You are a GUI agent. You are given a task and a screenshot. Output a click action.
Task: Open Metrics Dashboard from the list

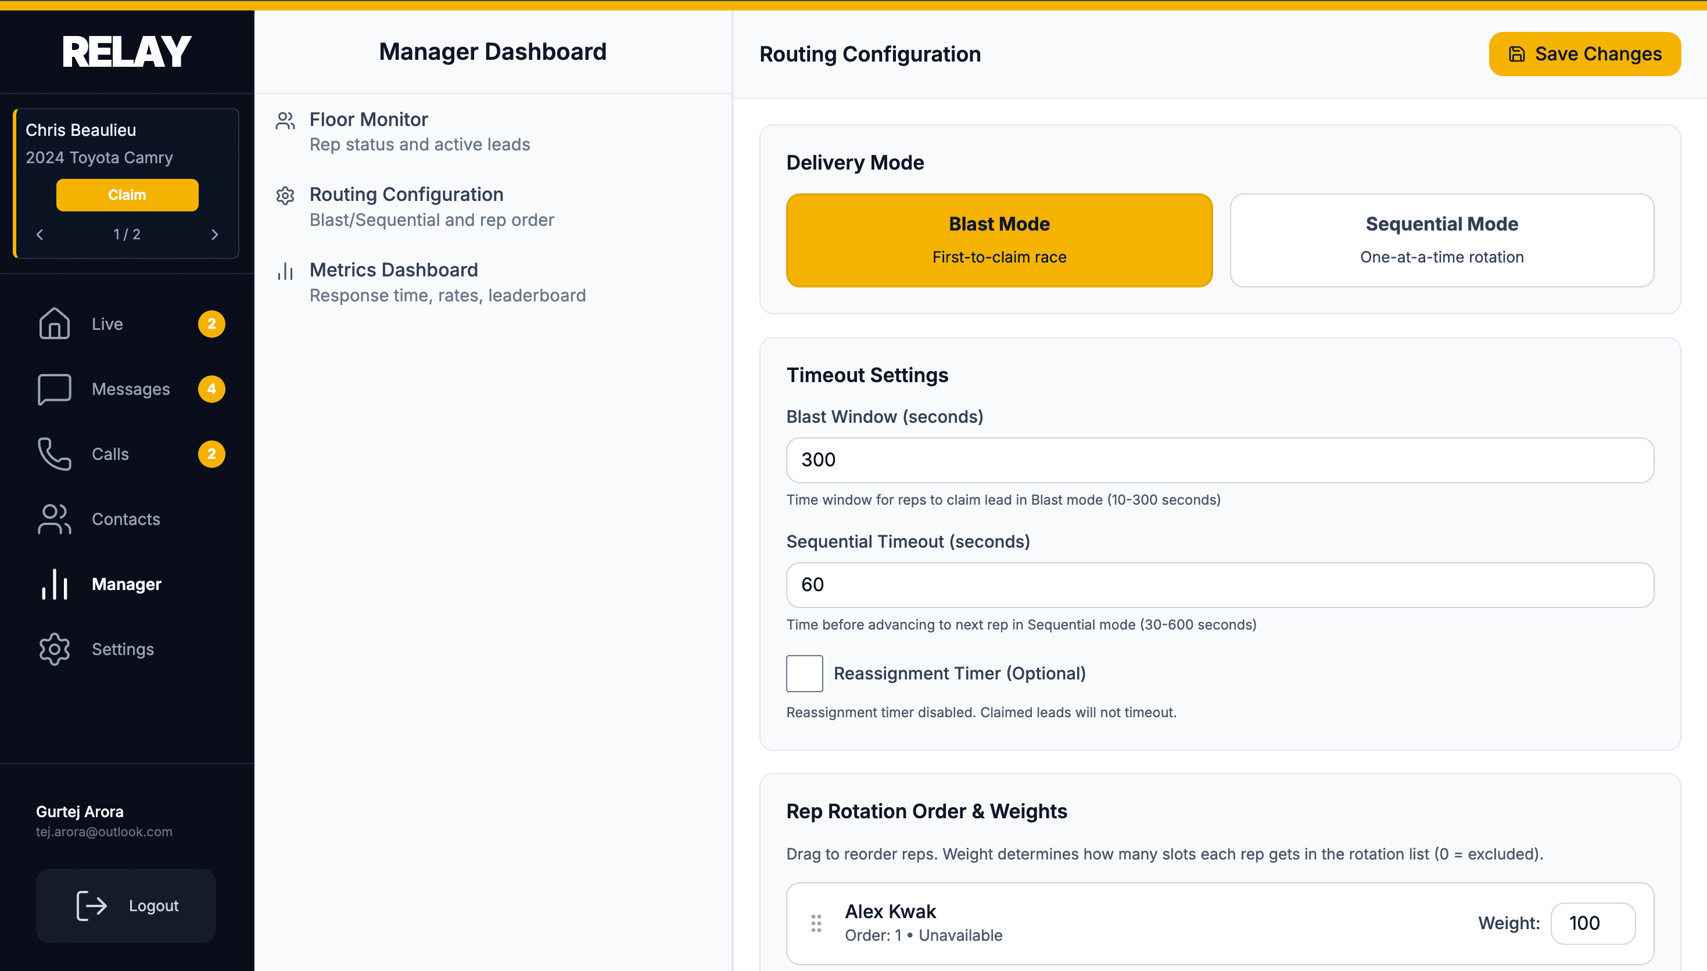tap(393, 269)
